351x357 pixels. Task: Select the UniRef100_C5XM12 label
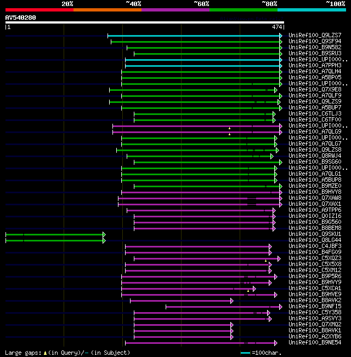[315, 270]
